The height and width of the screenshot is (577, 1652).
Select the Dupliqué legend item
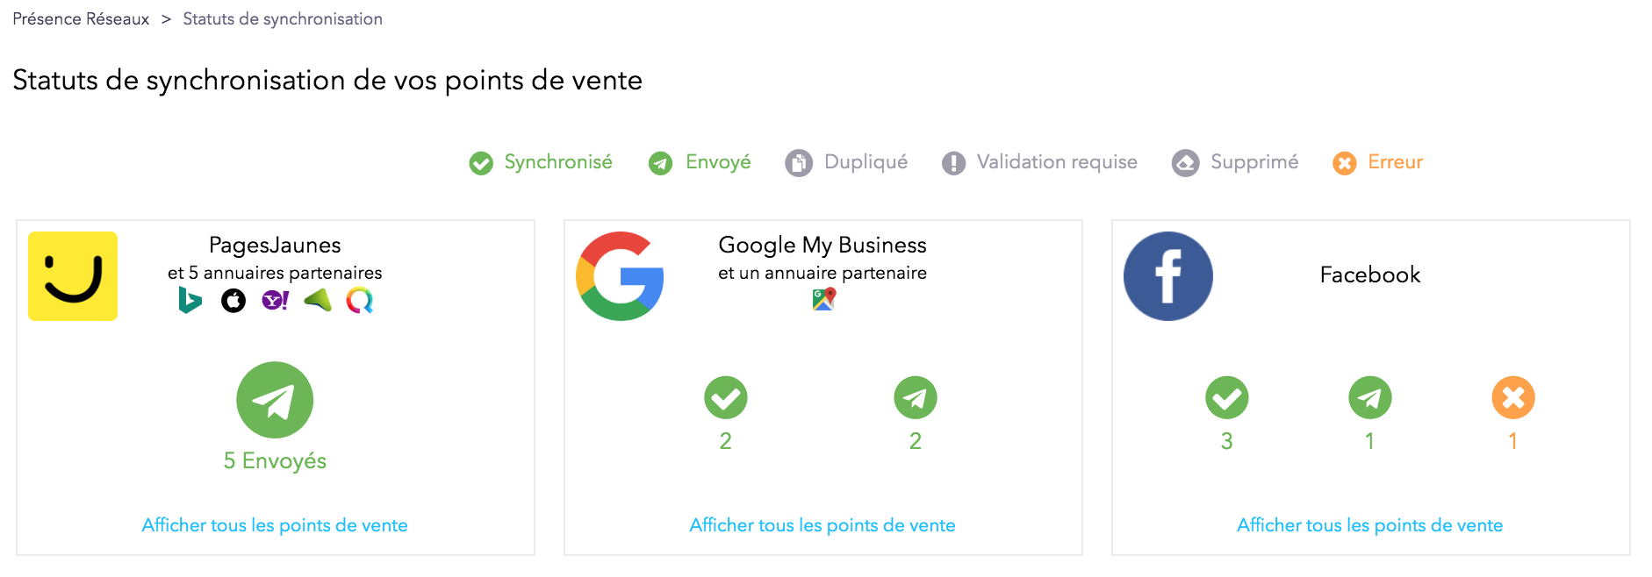pyautogui.click(x=846, y=162)
